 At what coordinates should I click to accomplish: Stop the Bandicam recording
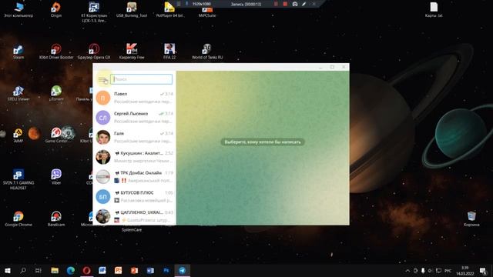pyautogui.click(x=285, y=4)
